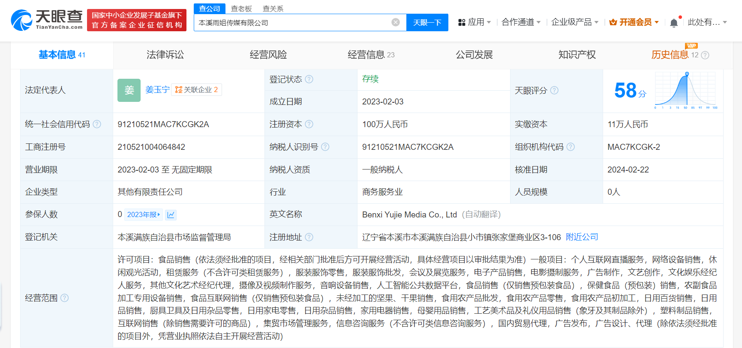Viewport: 742px width, 348px height.
Task: Clear the search box with the X icon
Action: [396, 22]
